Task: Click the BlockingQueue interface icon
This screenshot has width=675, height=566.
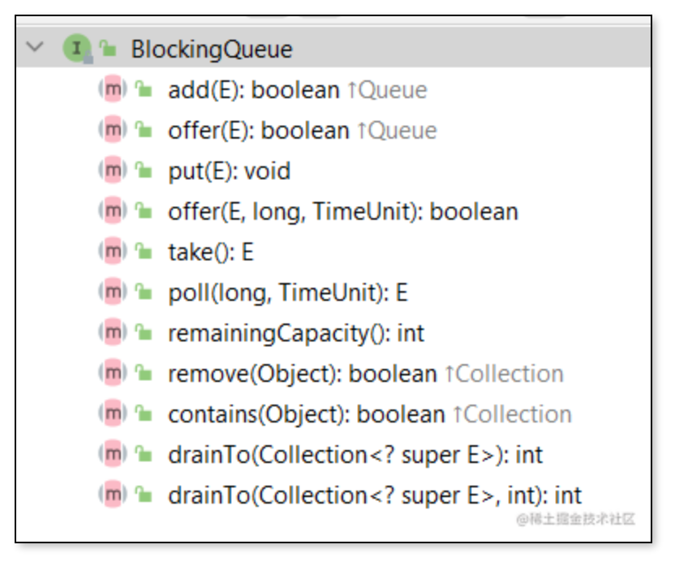Action: [75, 49]
